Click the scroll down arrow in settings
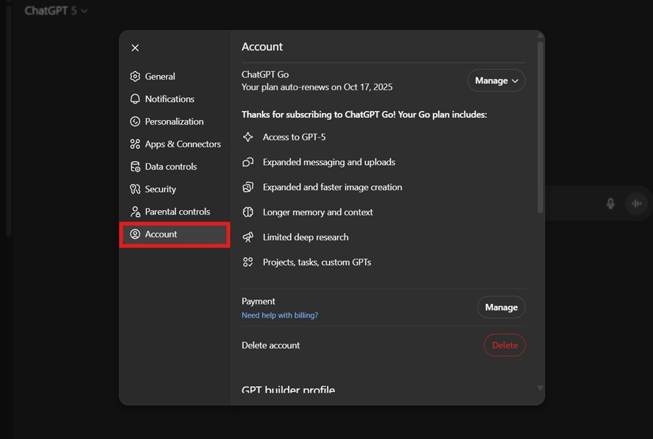 point(540,388)
